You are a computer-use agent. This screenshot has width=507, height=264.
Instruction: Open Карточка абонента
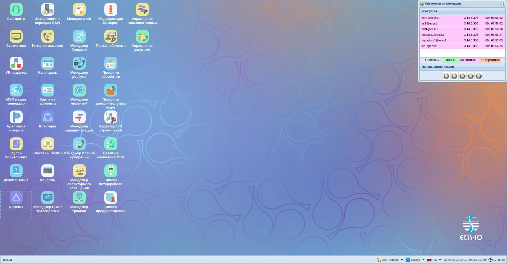(47, 90)
